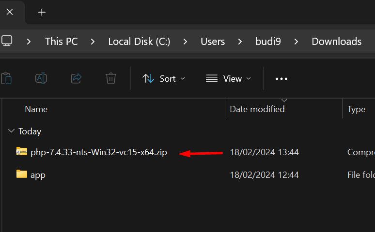Expand chevron after Users breadcrumb
The height and width of the screenshot is (232, 375).
(x=240, y=42)
